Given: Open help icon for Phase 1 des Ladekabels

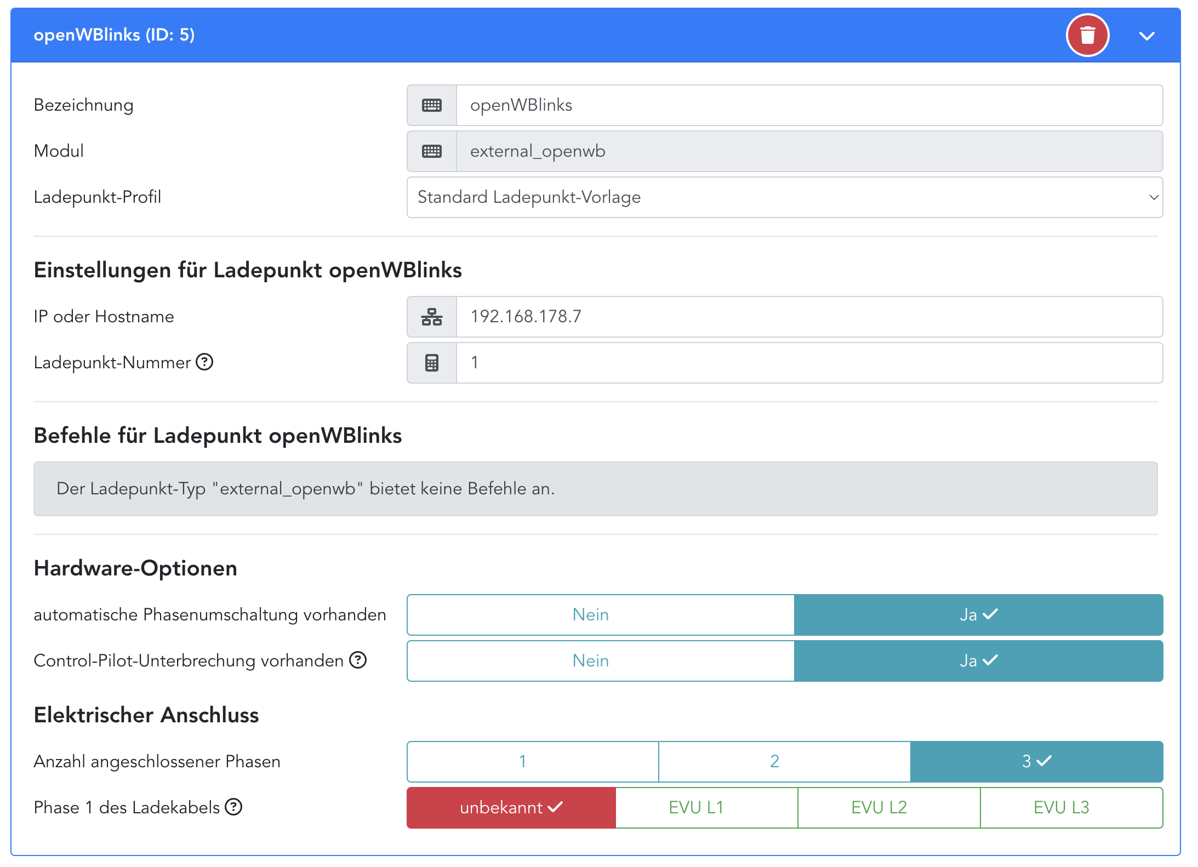Looking at the screenshot, I should 234,807.
